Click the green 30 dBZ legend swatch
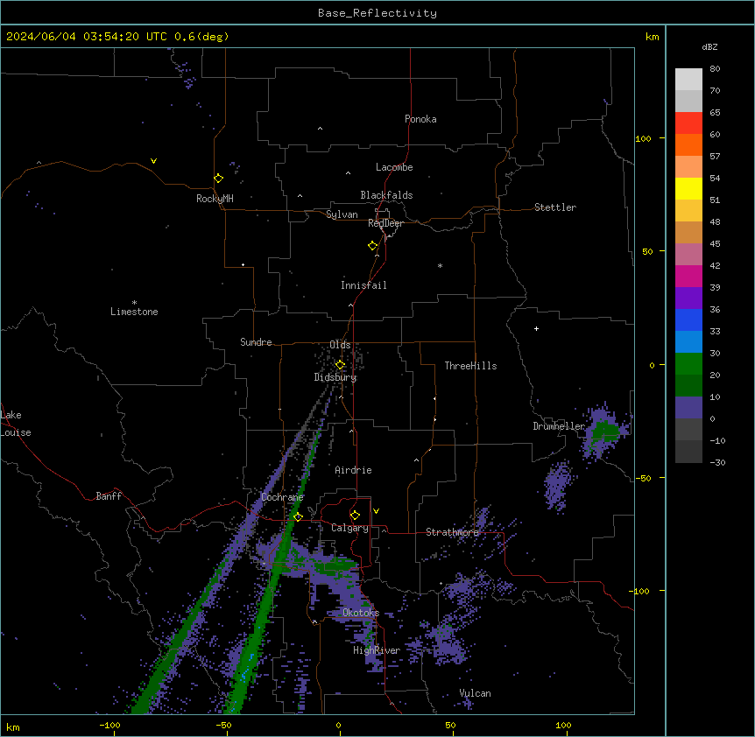This screenshot has height=737, width=755. coord(688,364)
